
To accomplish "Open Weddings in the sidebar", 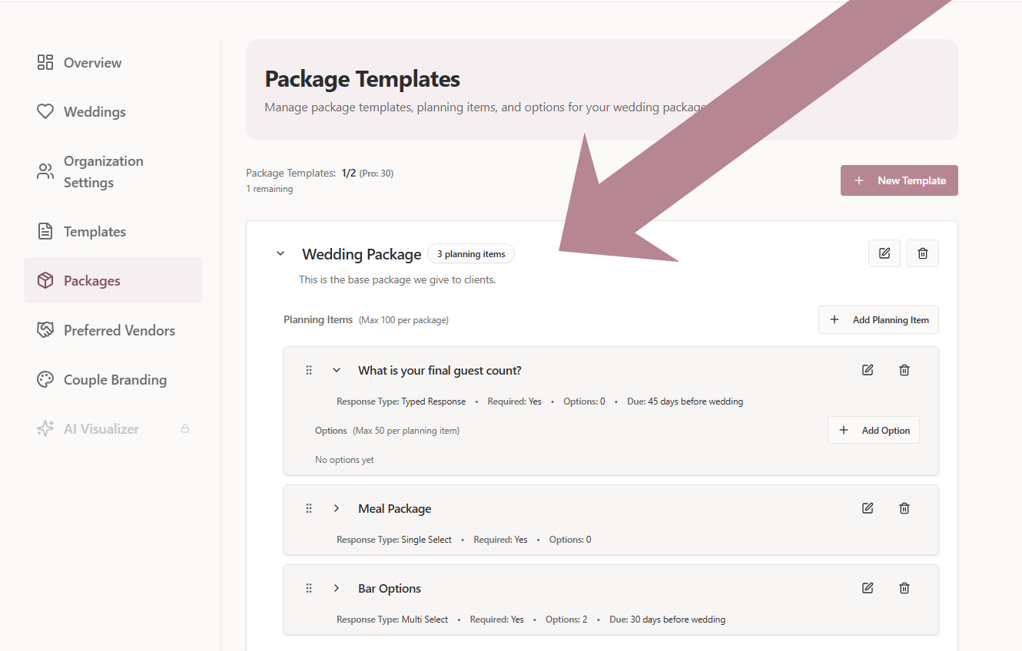I will pyautogui.click(x=94, y=112).
